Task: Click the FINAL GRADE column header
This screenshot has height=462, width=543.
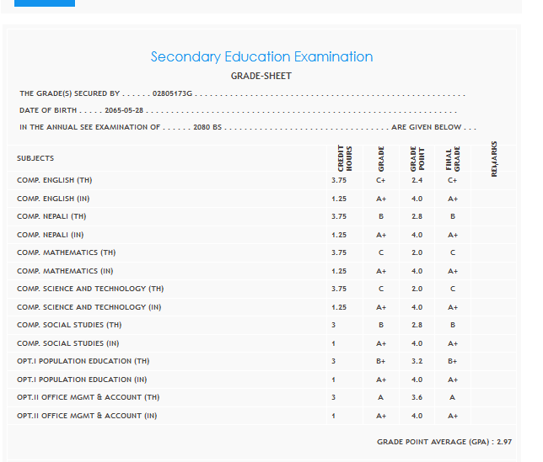Action: pyautogui.click(x=453, y=157)
